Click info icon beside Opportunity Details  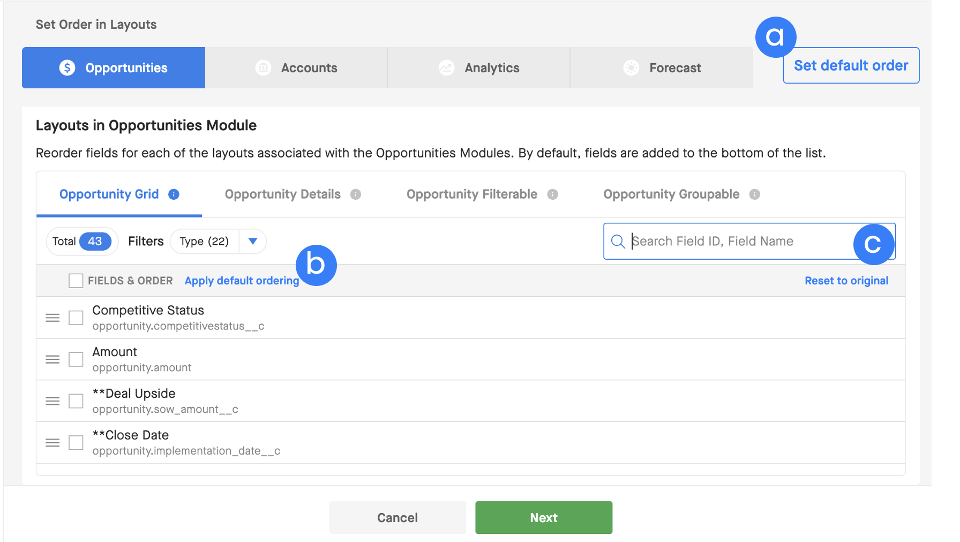(x=356, y=194)
